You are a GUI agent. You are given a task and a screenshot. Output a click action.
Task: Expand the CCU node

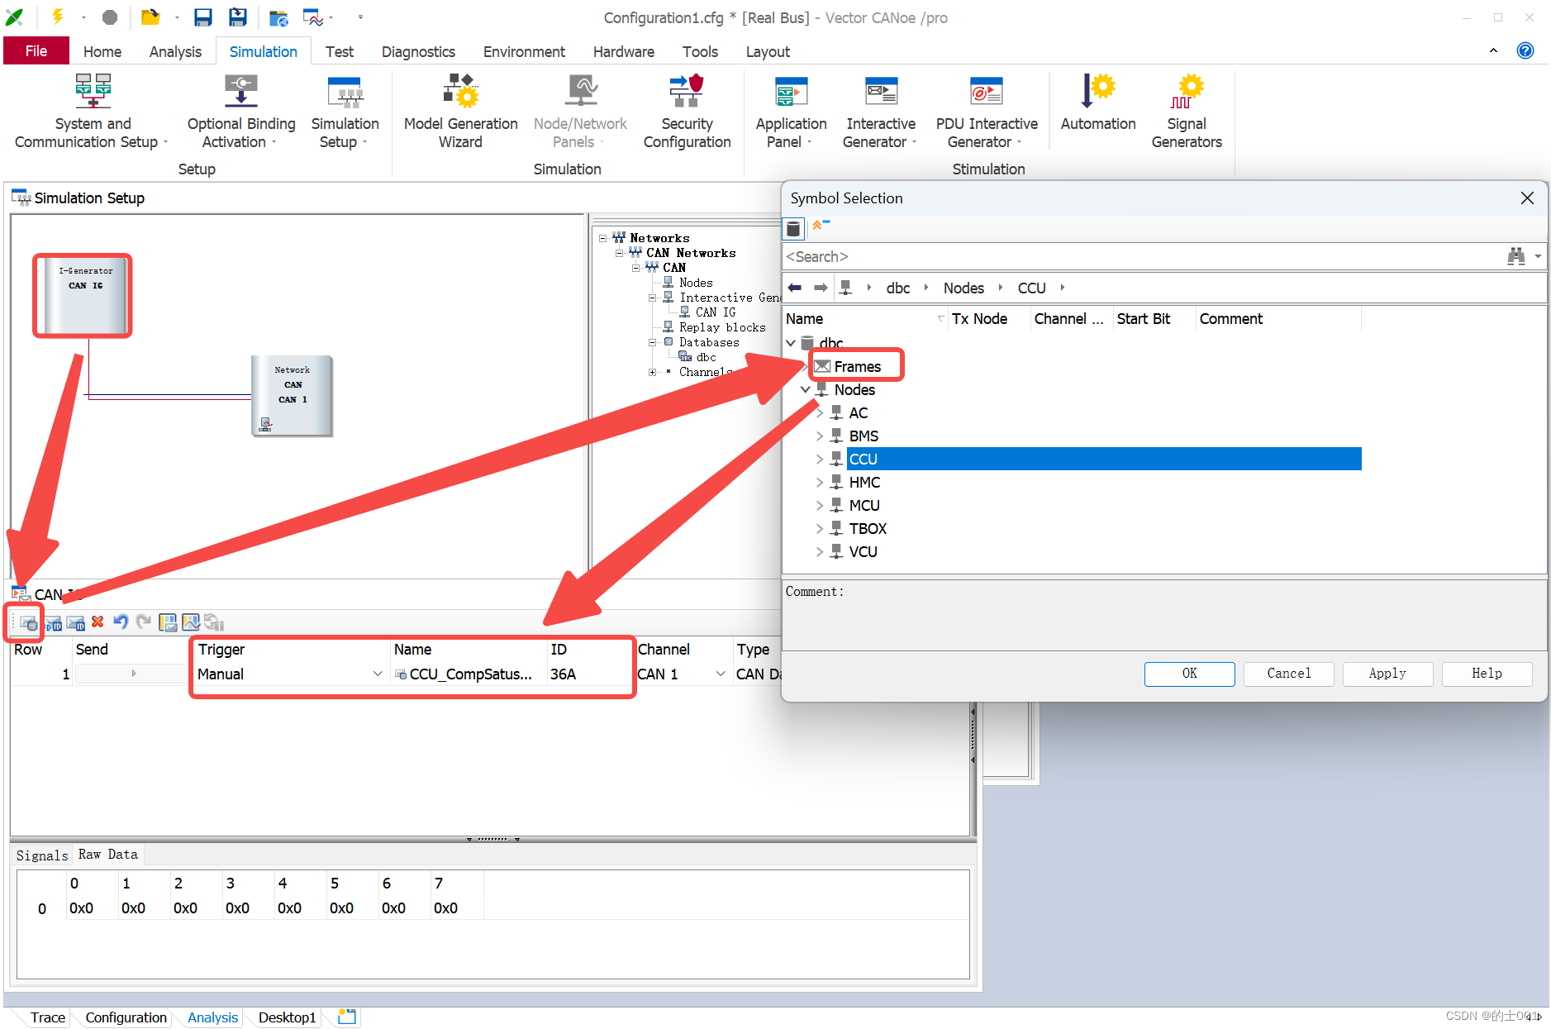[x=820, y=459]
